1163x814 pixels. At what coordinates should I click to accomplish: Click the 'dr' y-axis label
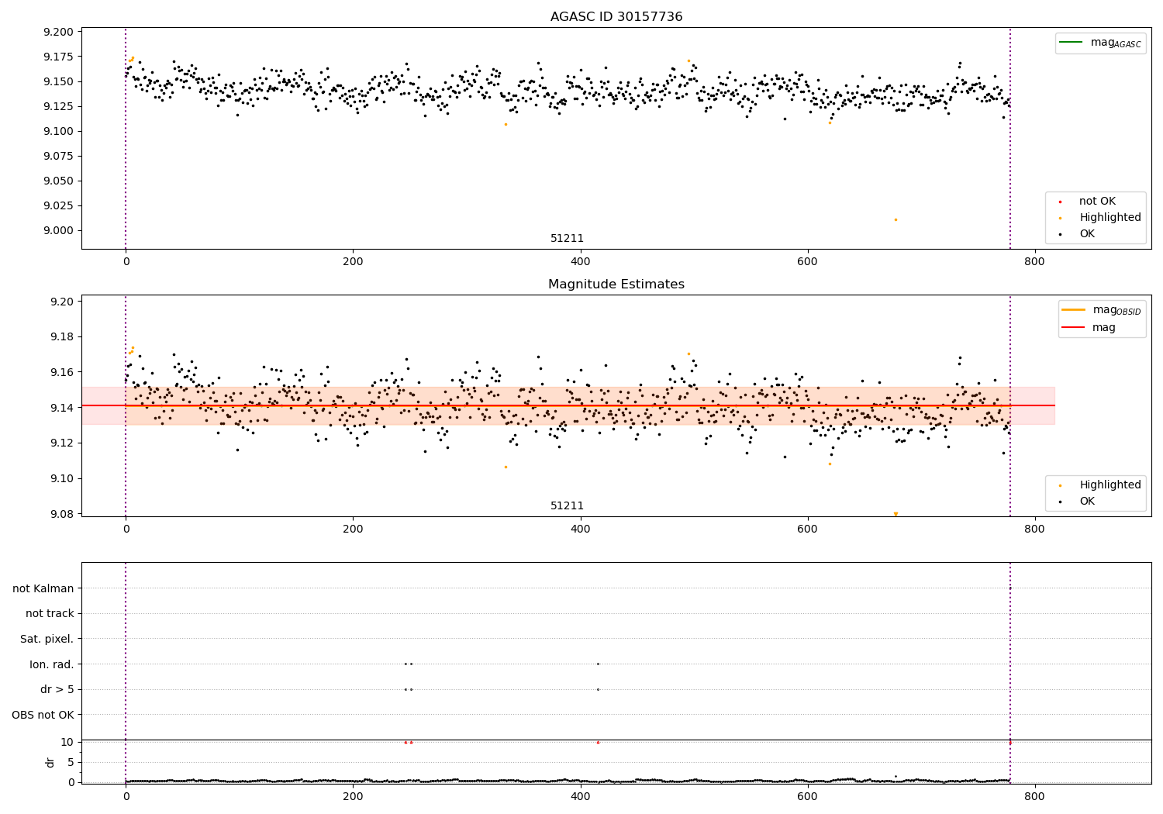coord(50,762)
